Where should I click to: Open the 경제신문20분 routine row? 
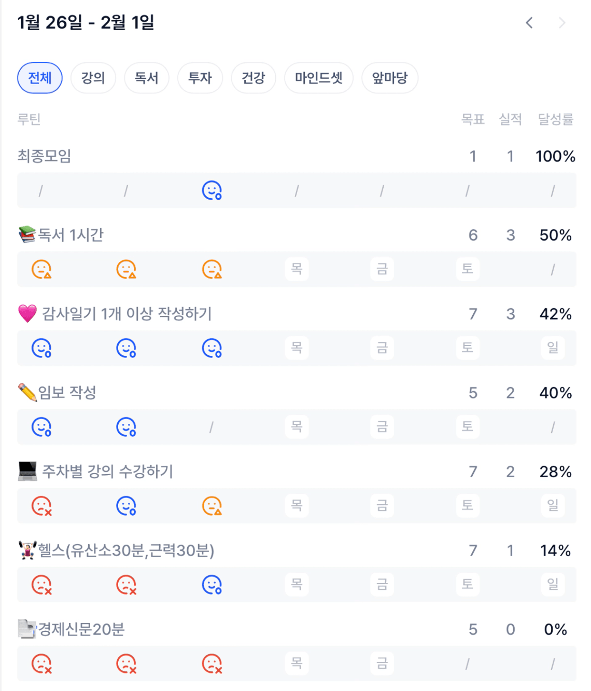[x=81, y=629]
